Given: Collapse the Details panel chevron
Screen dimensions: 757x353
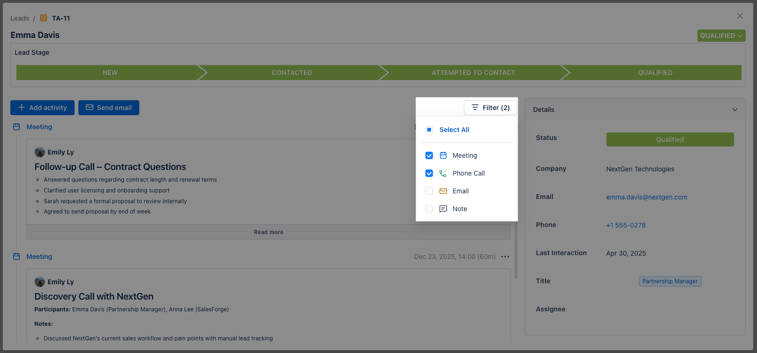Looking at the screenshot, I should tap(734, 110).
